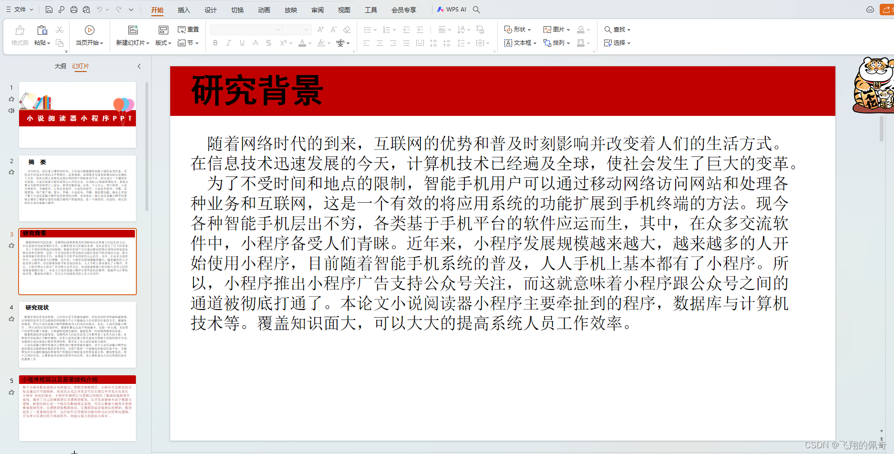The height and width of the screenshot is (454, 894).
Task: Click the paste (粘贴) clipboard icon
Action: (x=42, y=31)
